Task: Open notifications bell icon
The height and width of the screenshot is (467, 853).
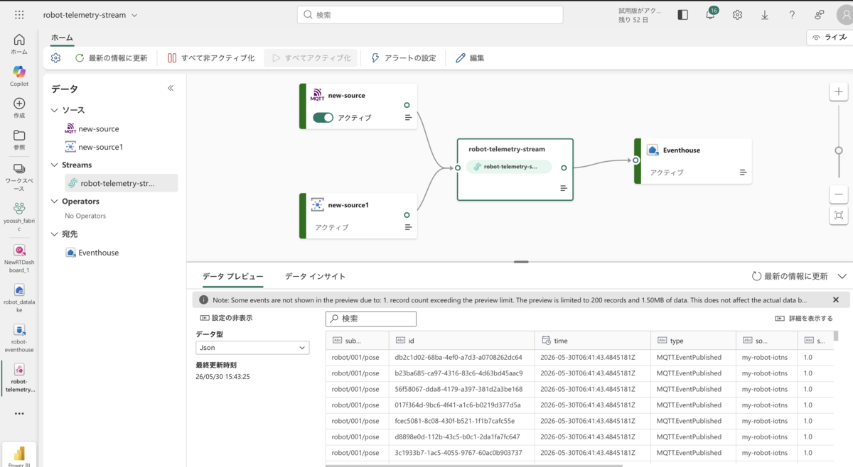Action: 710,14
